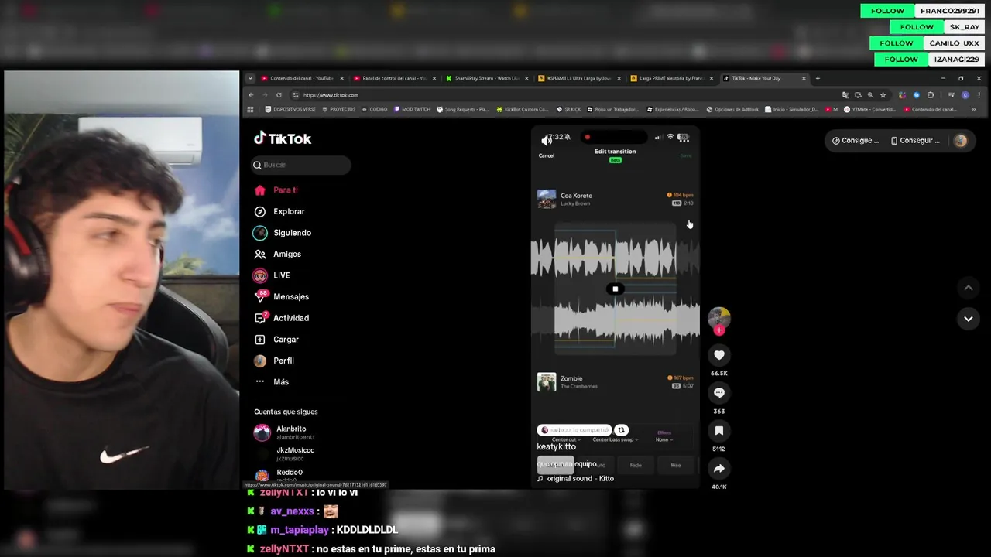
Task: Open the page zoom magnifier icon
Action: click(870, 95)
